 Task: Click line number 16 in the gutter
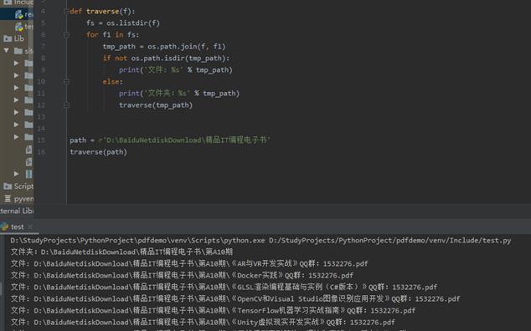click(x=41, y=152)
